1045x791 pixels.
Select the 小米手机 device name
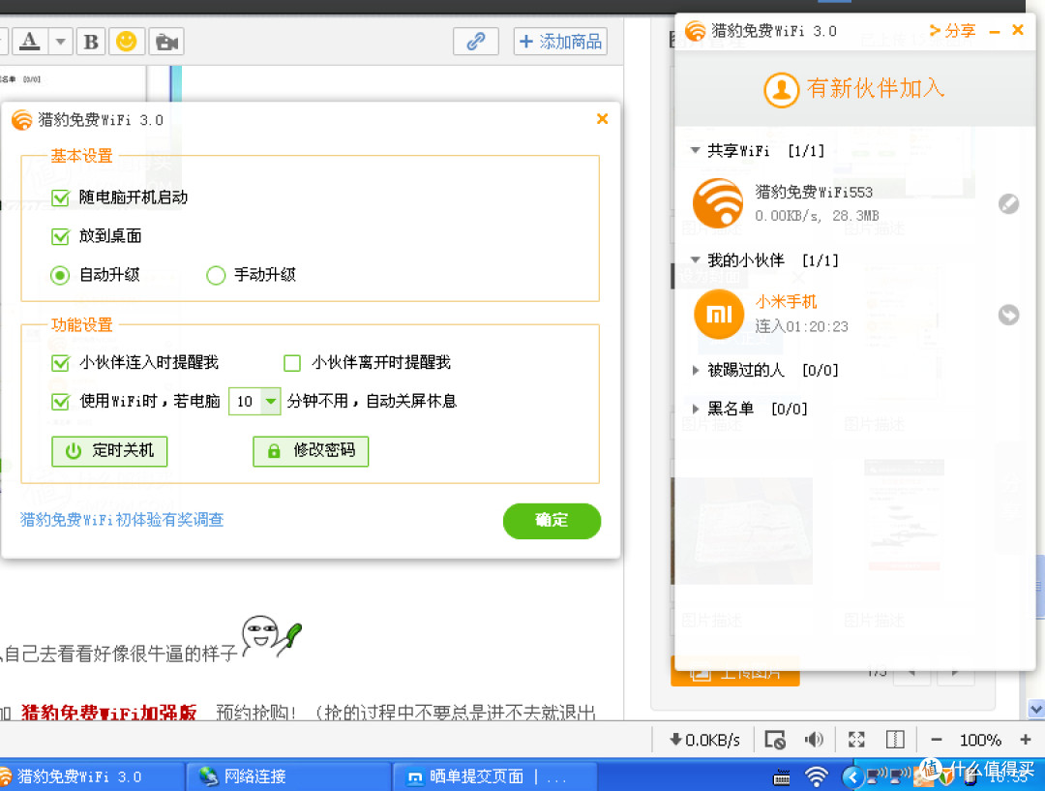coord(786,302)
